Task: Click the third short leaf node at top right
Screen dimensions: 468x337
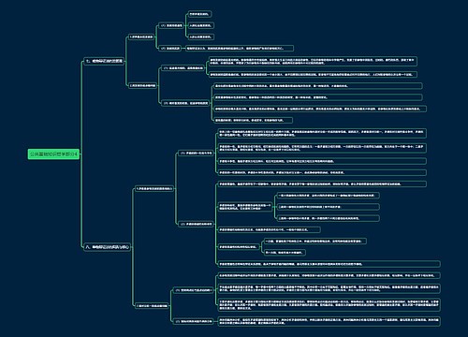Action: [x=201, y=37]
